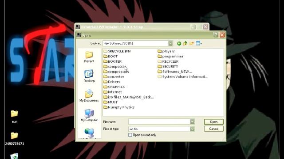Select the BOOT folder
The width and height of the screenshot is (284, 159).
pos(110,56)
